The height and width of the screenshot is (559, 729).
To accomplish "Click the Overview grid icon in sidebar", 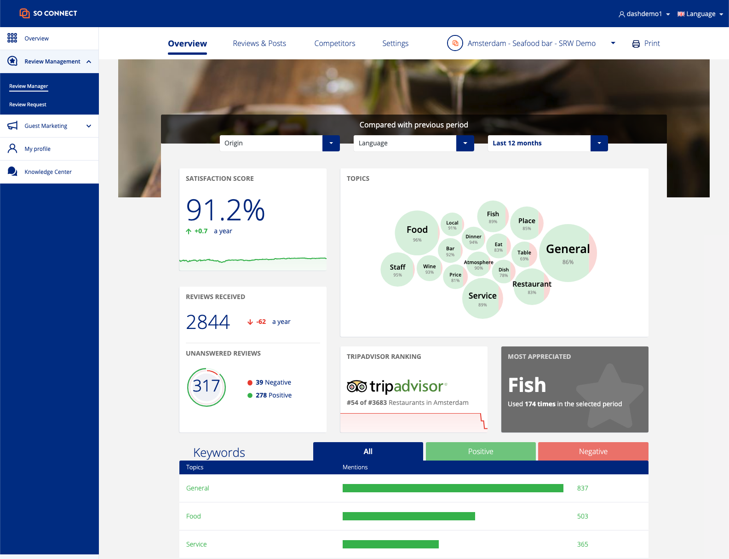I will coord(12,38).
